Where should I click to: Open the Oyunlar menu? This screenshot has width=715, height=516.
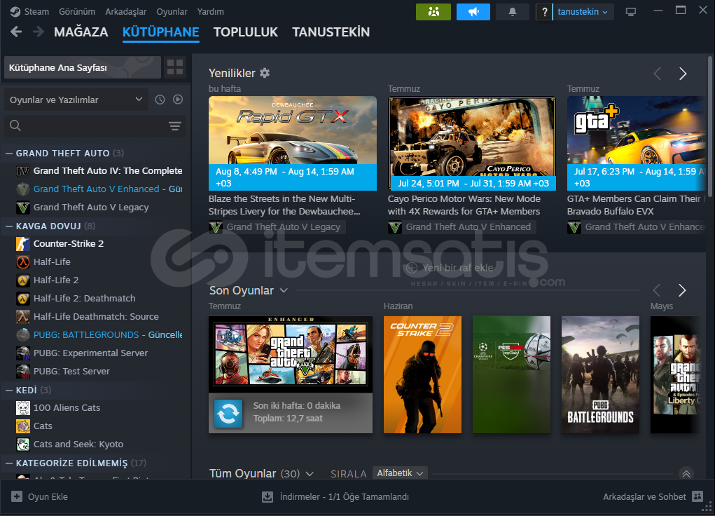(172, 11)
